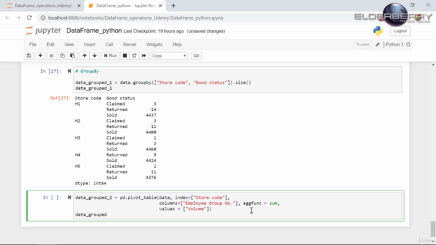
Task: Restart the kernel icon
Action: [x=134, y=56]
